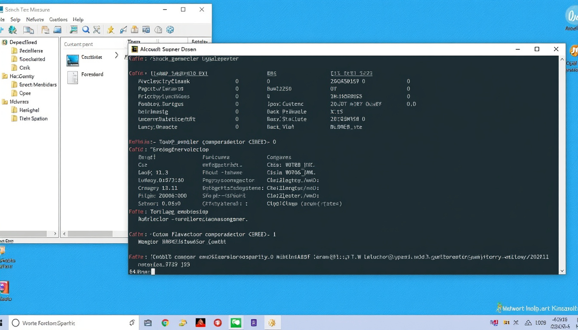Click the terminal scrollbar down arrow

[562, 271]
